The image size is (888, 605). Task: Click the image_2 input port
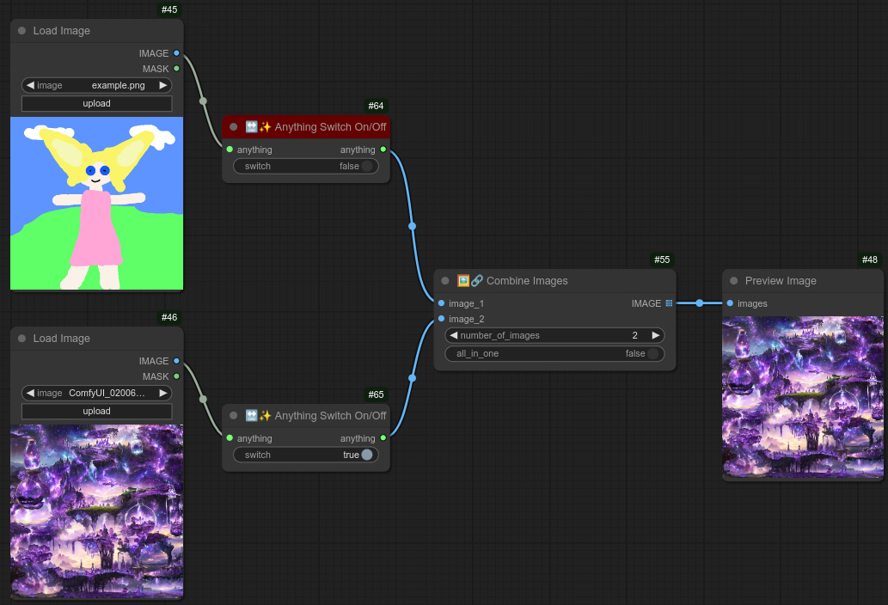(441, 319)
